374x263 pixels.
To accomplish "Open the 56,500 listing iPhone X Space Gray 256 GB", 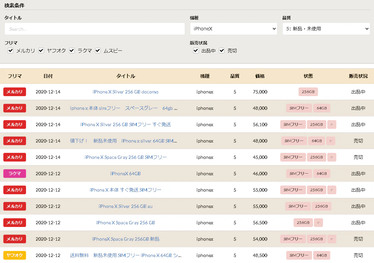I will pyautogui.click(x=125, y=223).
